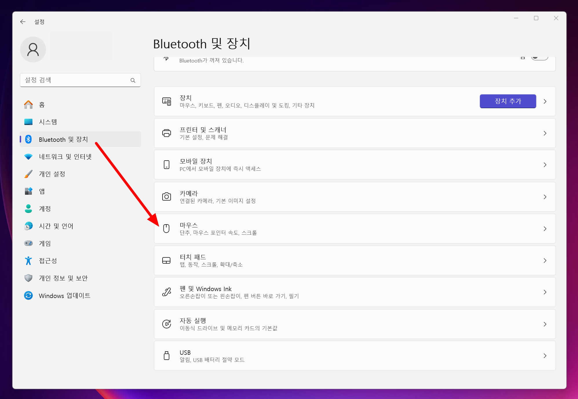Open 터치 패드 chevron arrow
Screen dimensions: 578x399
click(545, 260)
